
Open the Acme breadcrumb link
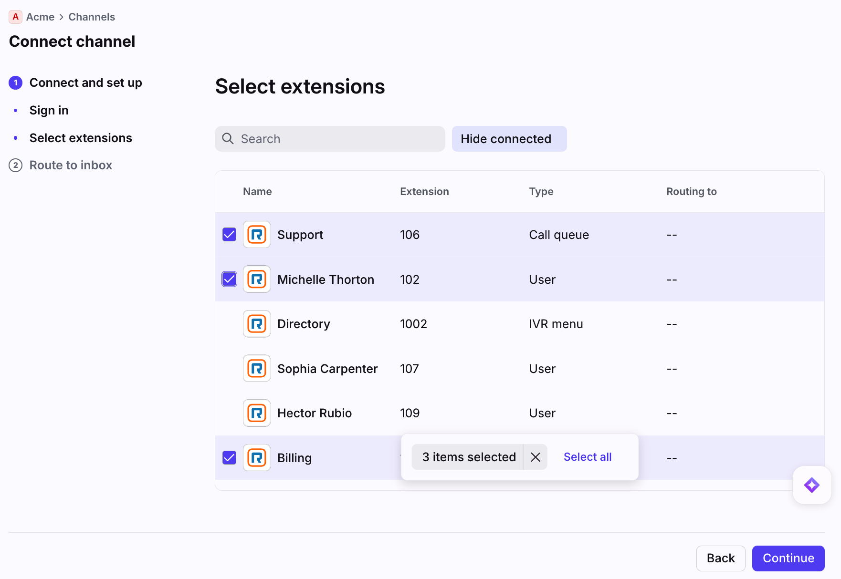tap(40, 17)
